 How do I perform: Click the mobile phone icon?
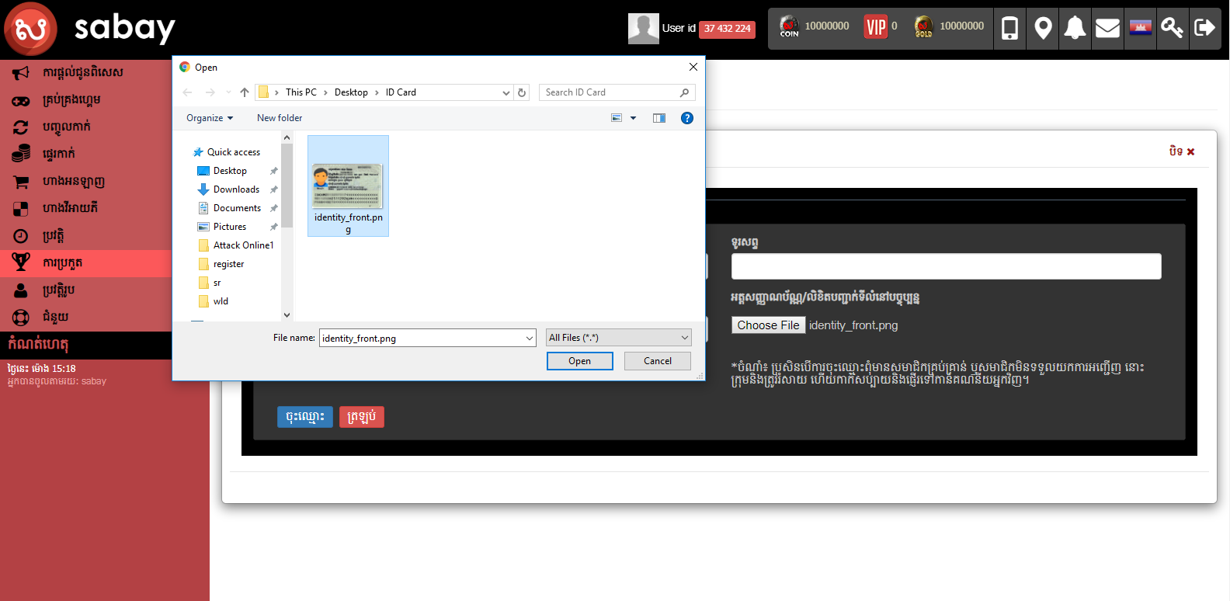point(1009,29)
